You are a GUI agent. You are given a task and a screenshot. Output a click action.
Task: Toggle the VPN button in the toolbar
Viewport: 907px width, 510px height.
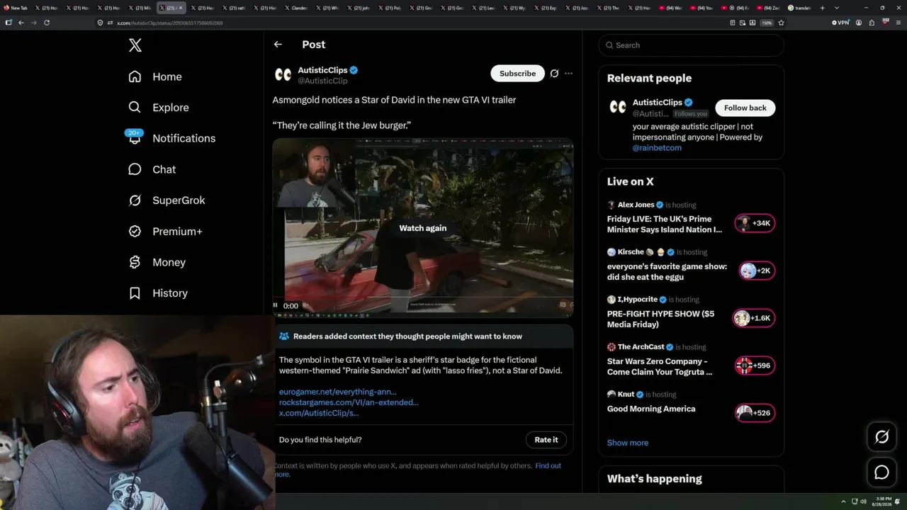841,23
